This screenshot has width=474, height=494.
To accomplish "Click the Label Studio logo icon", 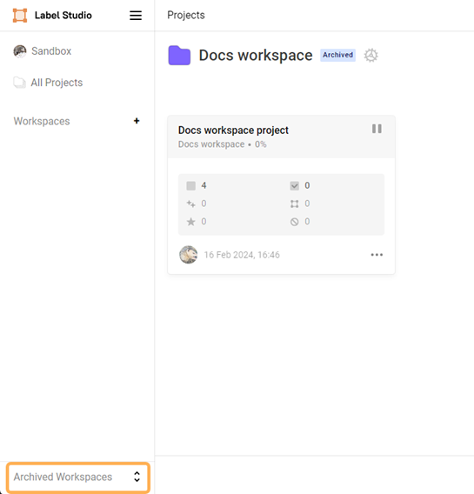I will click(20, 15).
